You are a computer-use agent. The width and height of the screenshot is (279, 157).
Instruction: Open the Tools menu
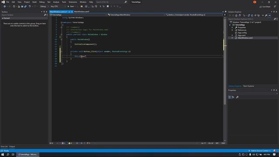[x=64, y=2]
